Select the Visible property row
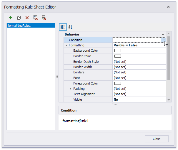This screenshot has width=178, height=150. [78, 100]
